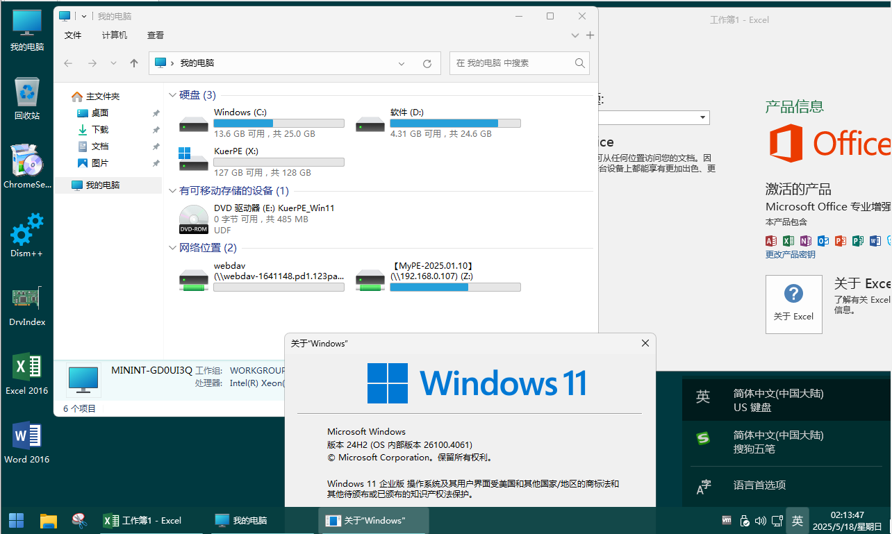This screenshot has height=534, width=892.
Task: Click the 更改产品密钥 link
Action: (x=791, y=255)
